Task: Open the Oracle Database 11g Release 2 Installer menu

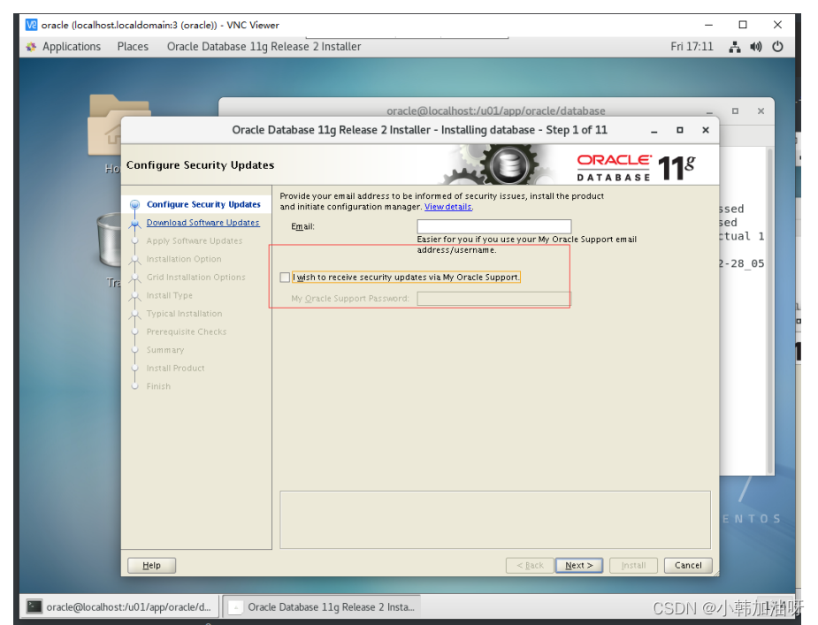Action: click(264, 47)
